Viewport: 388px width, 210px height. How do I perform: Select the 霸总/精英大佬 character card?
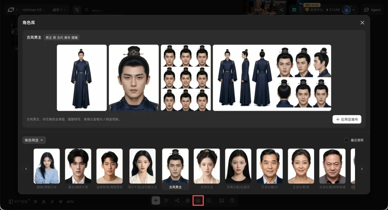pyautogui.click(x=78, y=169)
